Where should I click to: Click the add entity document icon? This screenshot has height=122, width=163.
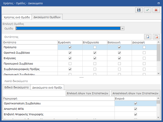pyautogui.click(x=148, y=37)
